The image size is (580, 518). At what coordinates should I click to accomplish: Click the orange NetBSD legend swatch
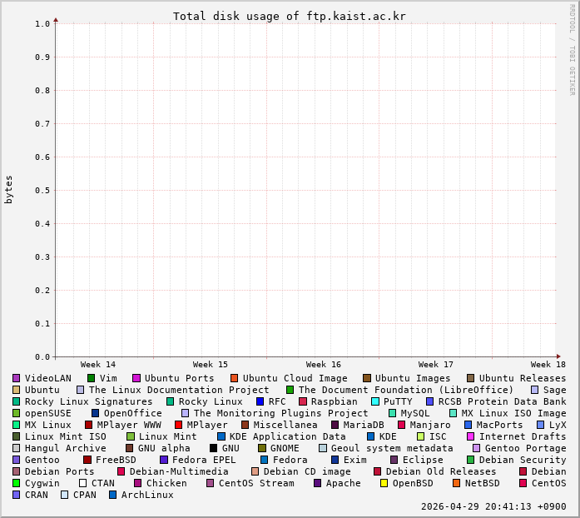457,483
